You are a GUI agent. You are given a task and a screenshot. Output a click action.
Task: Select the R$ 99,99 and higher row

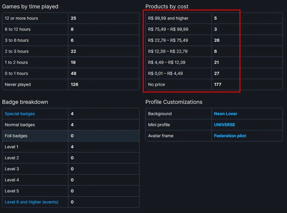click(x=214, y=18)
